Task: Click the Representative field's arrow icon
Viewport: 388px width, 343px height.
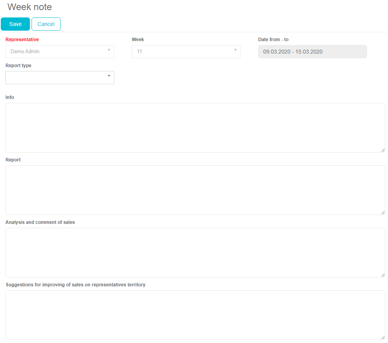Action: click(x=109, y=50)
